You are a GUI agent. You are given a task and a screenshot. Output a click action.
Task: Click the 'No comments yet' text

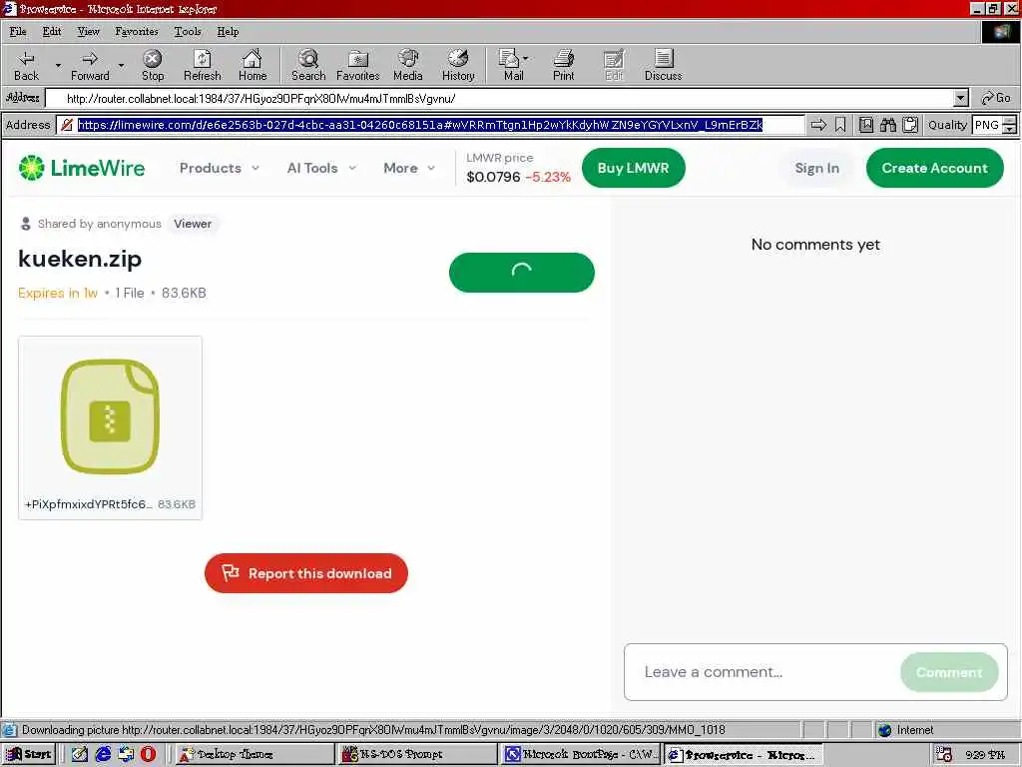[815, 245]
